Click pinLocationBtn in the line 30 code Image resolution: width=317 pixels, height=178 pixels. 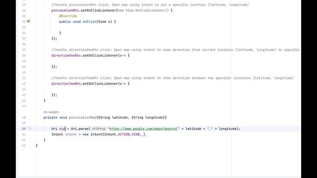pos(65,10)
